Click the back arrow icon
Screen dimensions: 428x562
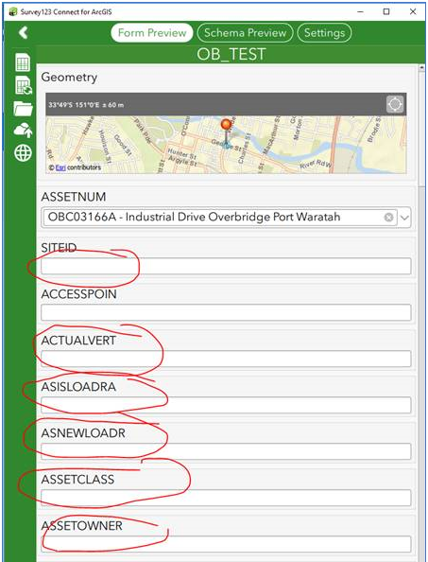24,32
